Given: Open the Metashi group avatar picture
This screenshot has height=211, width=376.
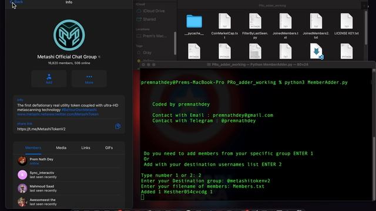Looking at the screenshot, I should point(69,35).
